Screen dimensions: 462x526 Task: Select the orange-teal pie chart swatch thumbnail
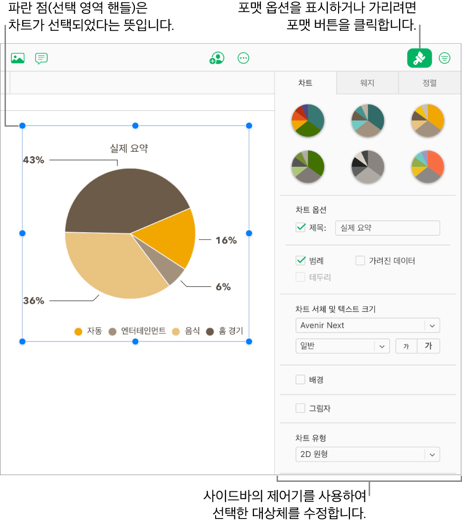pos(427,167)
